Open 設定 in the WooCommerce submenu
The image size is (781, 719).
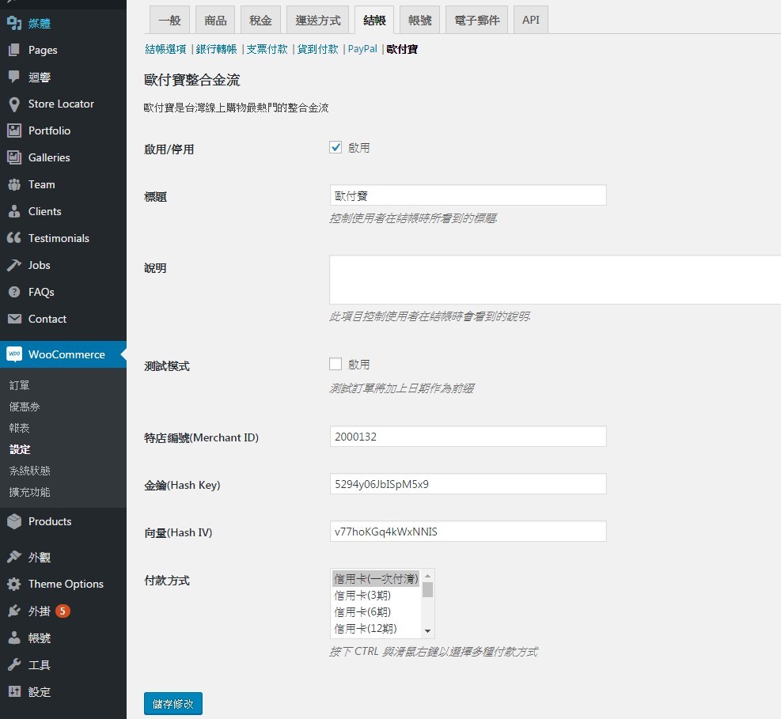[20, 449]
